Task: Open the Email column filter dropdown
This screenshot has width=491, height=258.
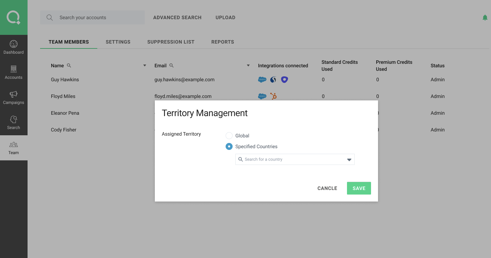Action: point(248,65)
